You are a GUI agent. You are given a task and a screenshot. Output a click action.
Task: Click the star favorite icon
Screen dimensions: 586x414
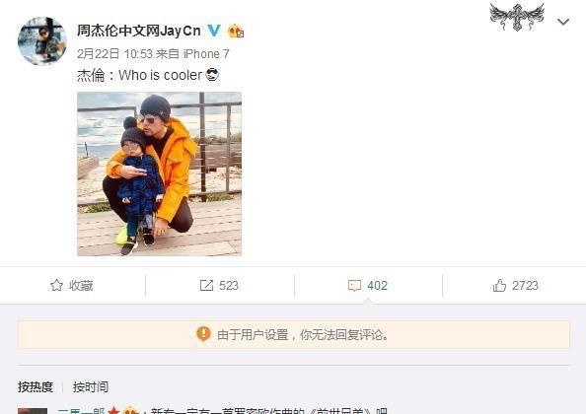56,285
